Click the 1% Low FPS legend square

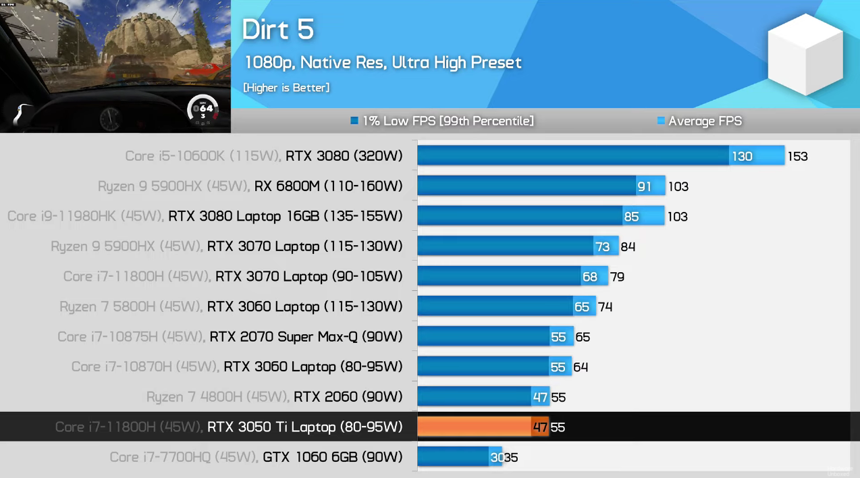(354, 122)
